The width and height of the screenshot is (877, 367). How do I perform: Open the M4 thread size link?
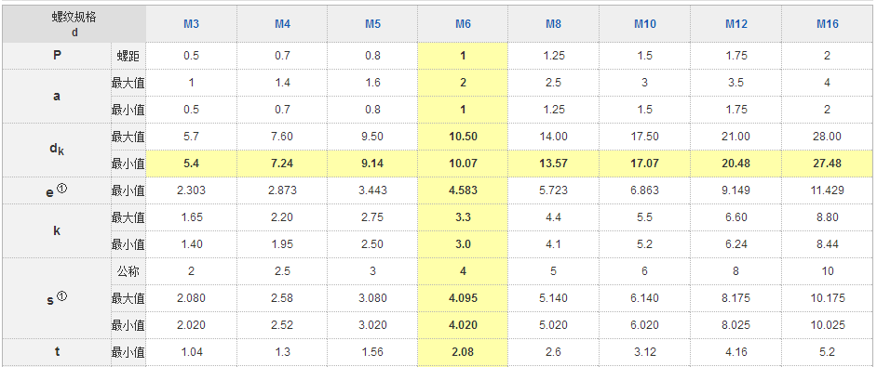pos(282,24)
